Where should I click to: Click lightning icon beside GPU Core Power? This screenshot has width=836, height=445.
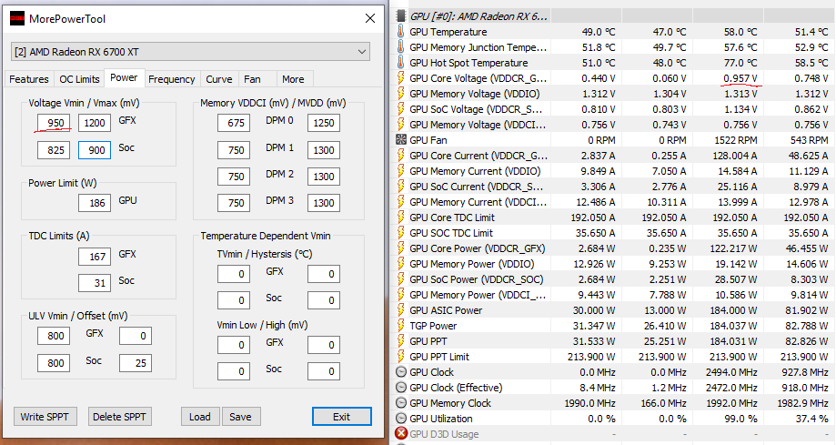pos(401,248)
